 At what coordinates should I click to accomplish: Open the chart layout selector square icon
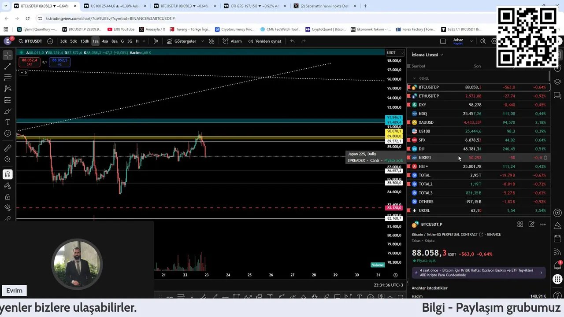click(443, 41)
